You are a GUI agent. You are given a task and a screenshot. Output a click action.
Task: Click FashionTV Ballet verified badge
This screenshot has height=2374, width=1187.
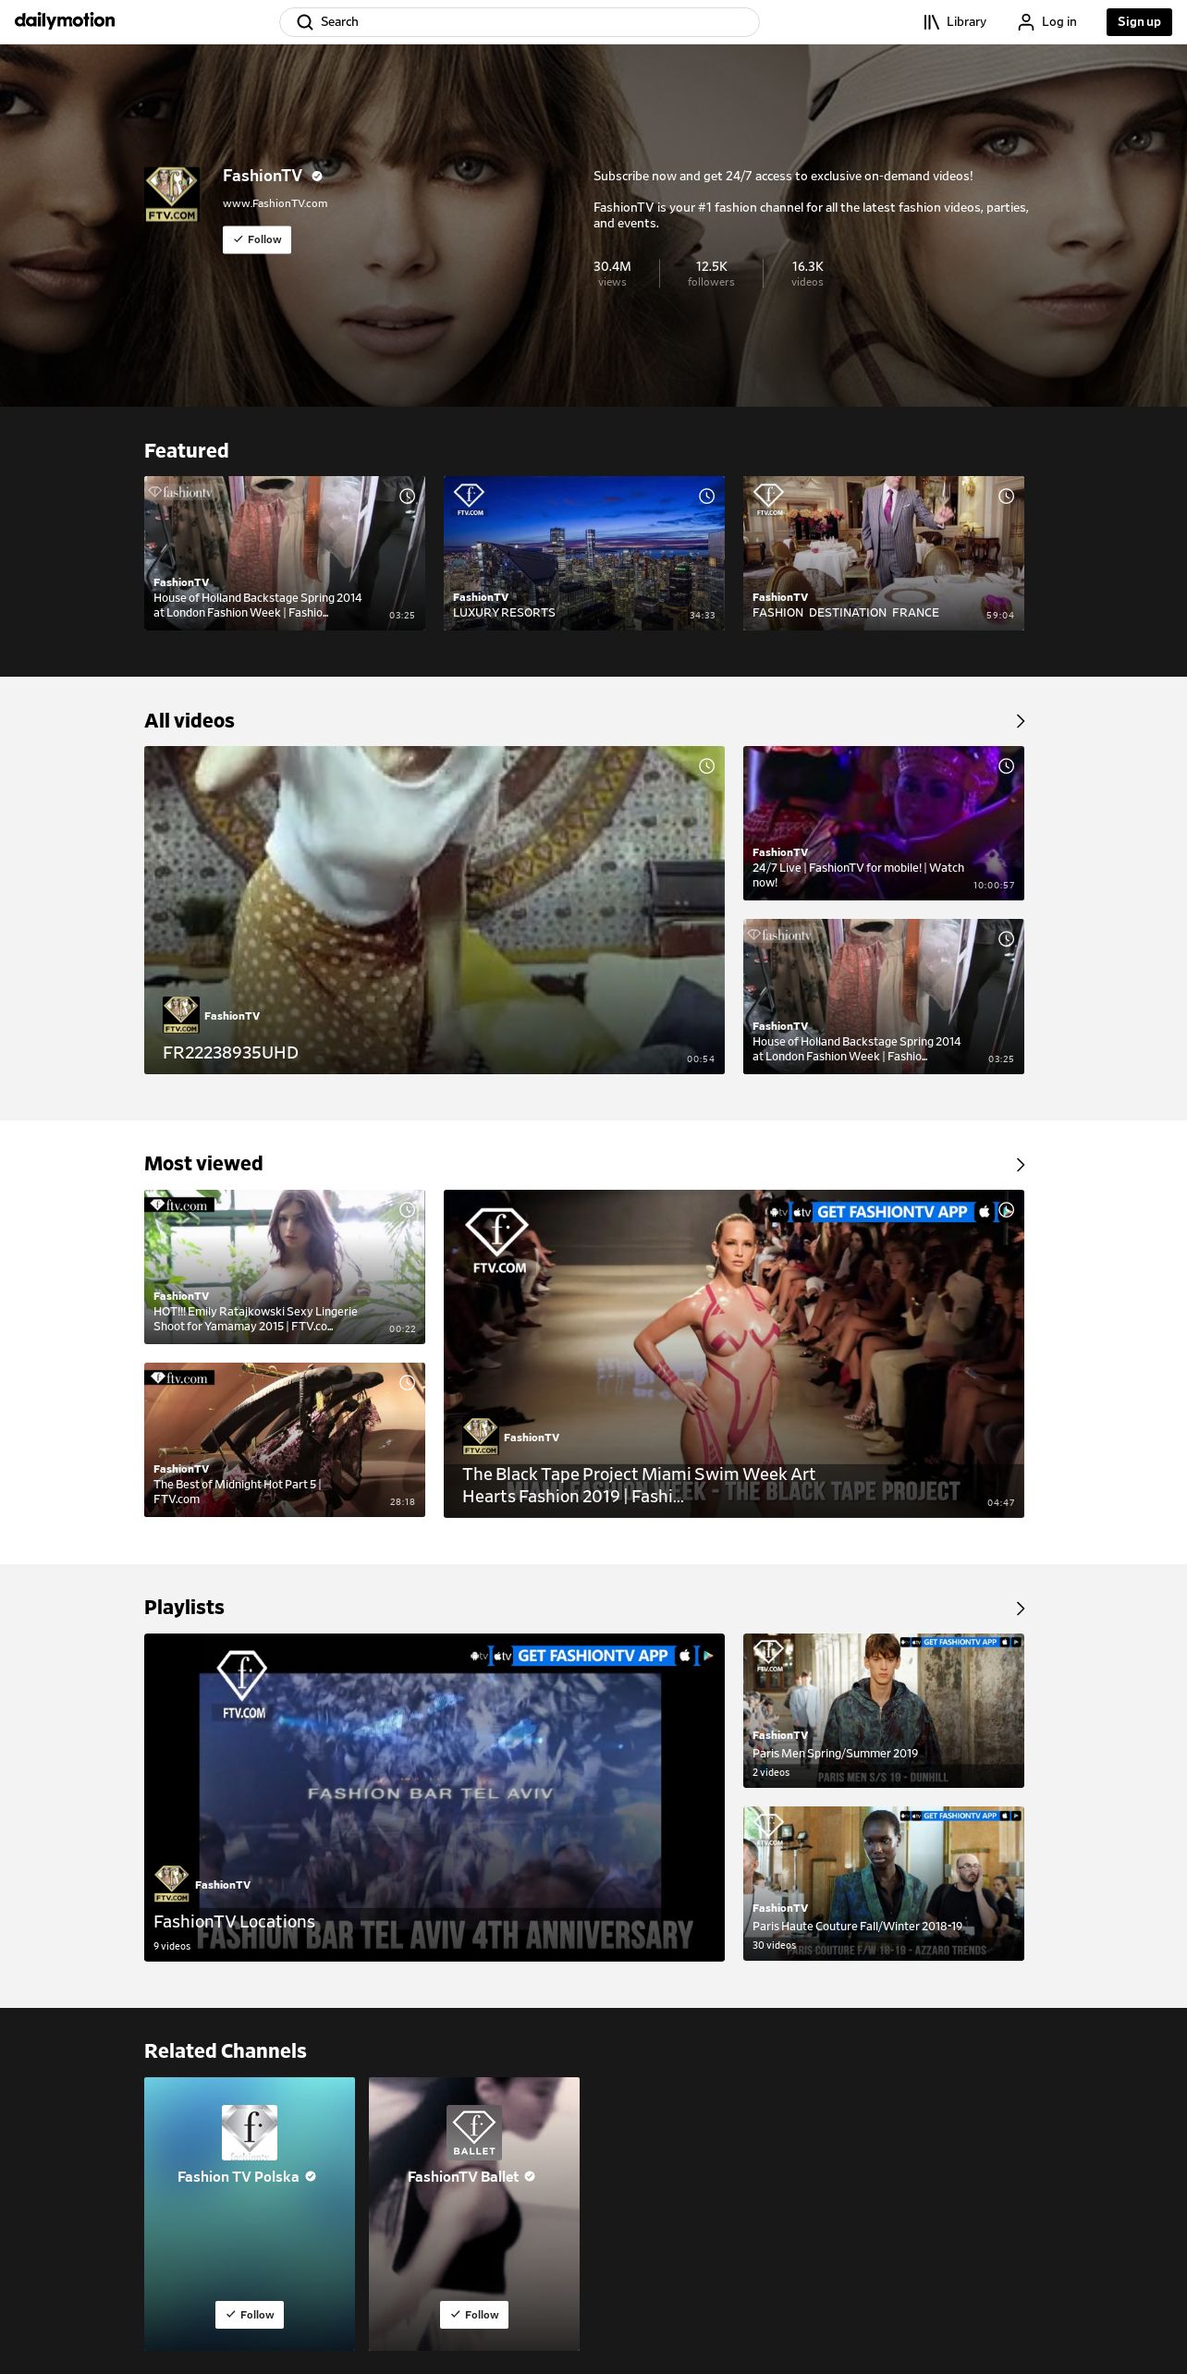tap(530, 2176)
